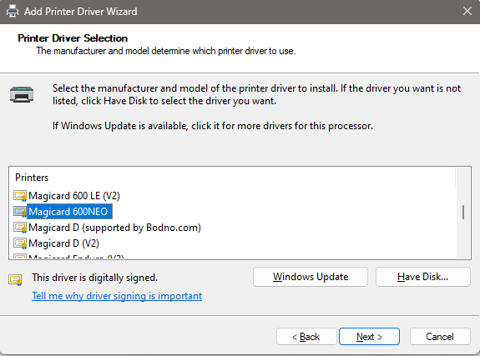Screen dimensions: 480x356
Task: Select Magicard D (V2) printer entry
Action: pyautogui.click(x=63, y=243)
